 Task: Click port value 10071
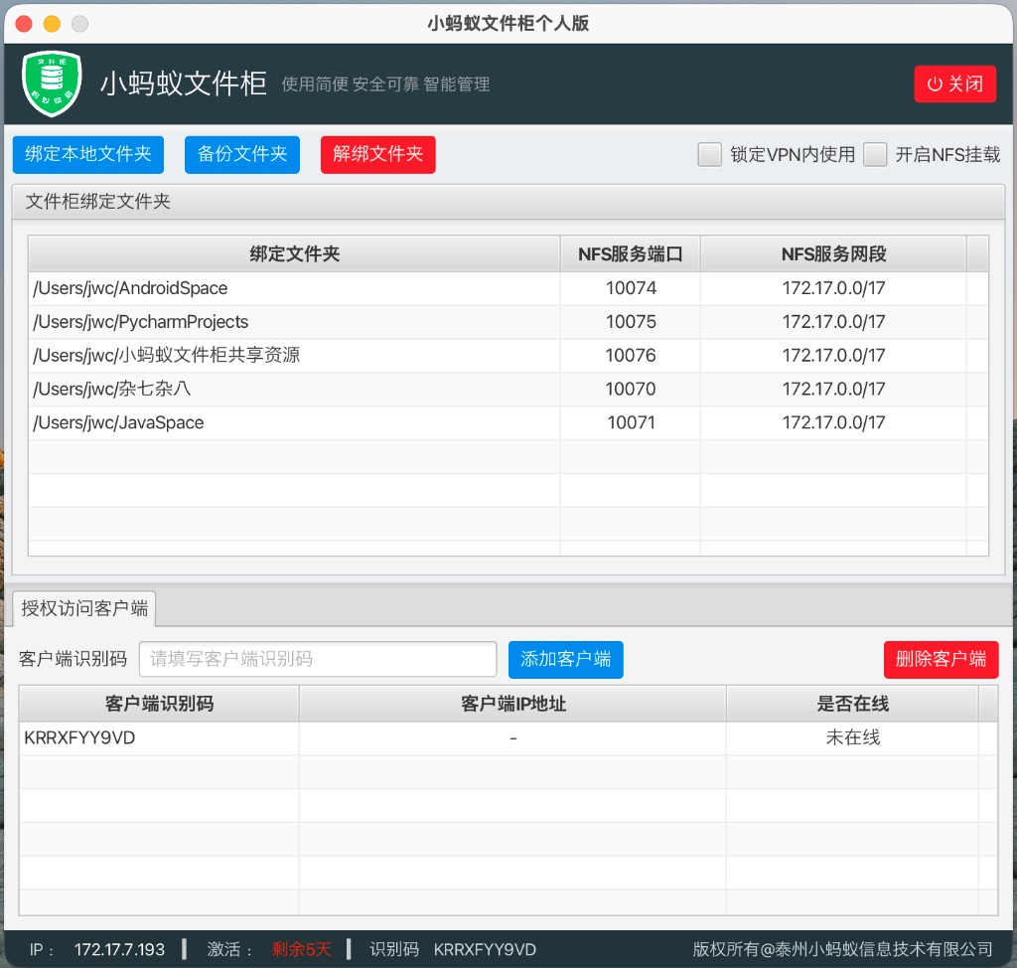tap(631, 423)
